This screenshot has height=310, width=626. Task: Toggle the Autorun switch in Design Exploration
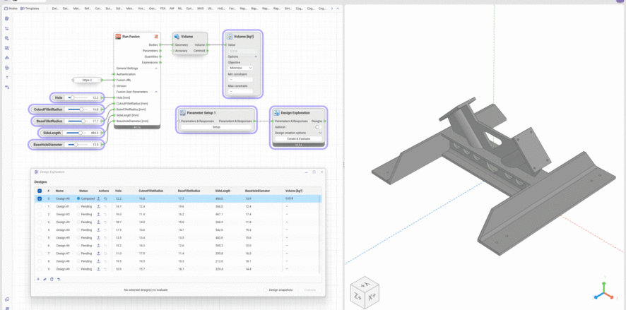tap(317, 127)
